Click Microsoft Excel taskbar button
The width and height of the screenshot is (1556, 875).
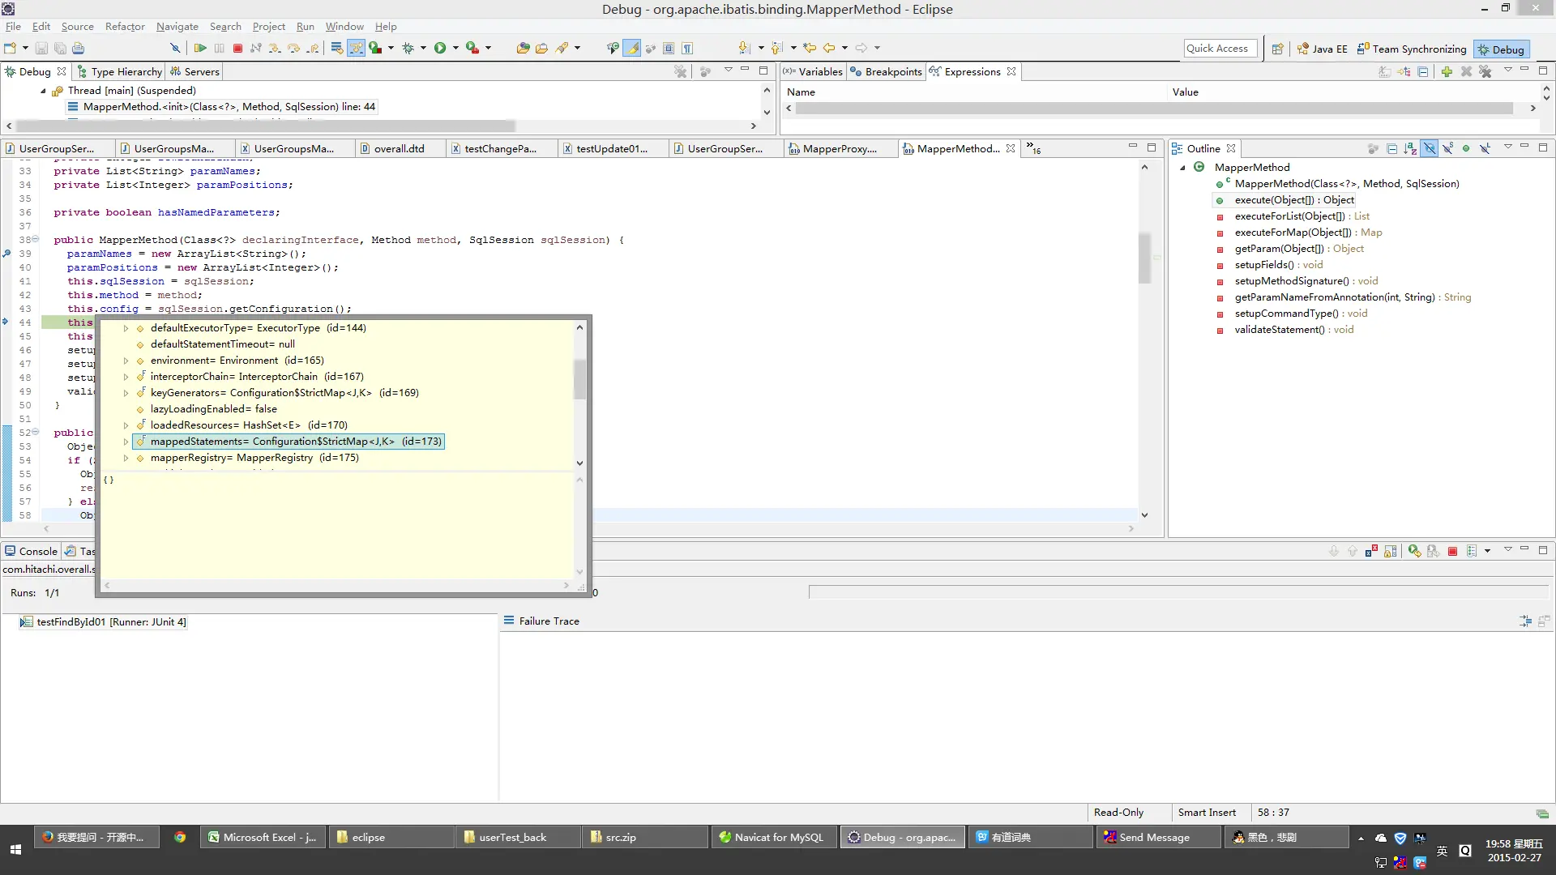(263, 837)
